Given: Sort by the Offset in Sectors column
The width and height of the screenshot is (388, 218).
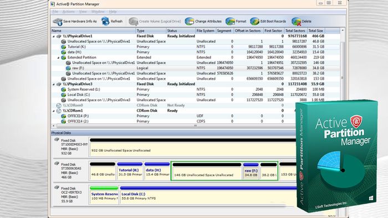Looking at the screenshot, I should tap(248, 30).
